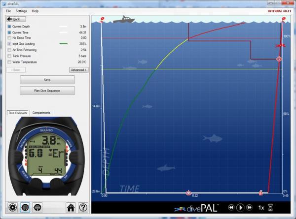
Task: Open the question mark help icon
Action: pyautogui.click(x=83, y=207)
